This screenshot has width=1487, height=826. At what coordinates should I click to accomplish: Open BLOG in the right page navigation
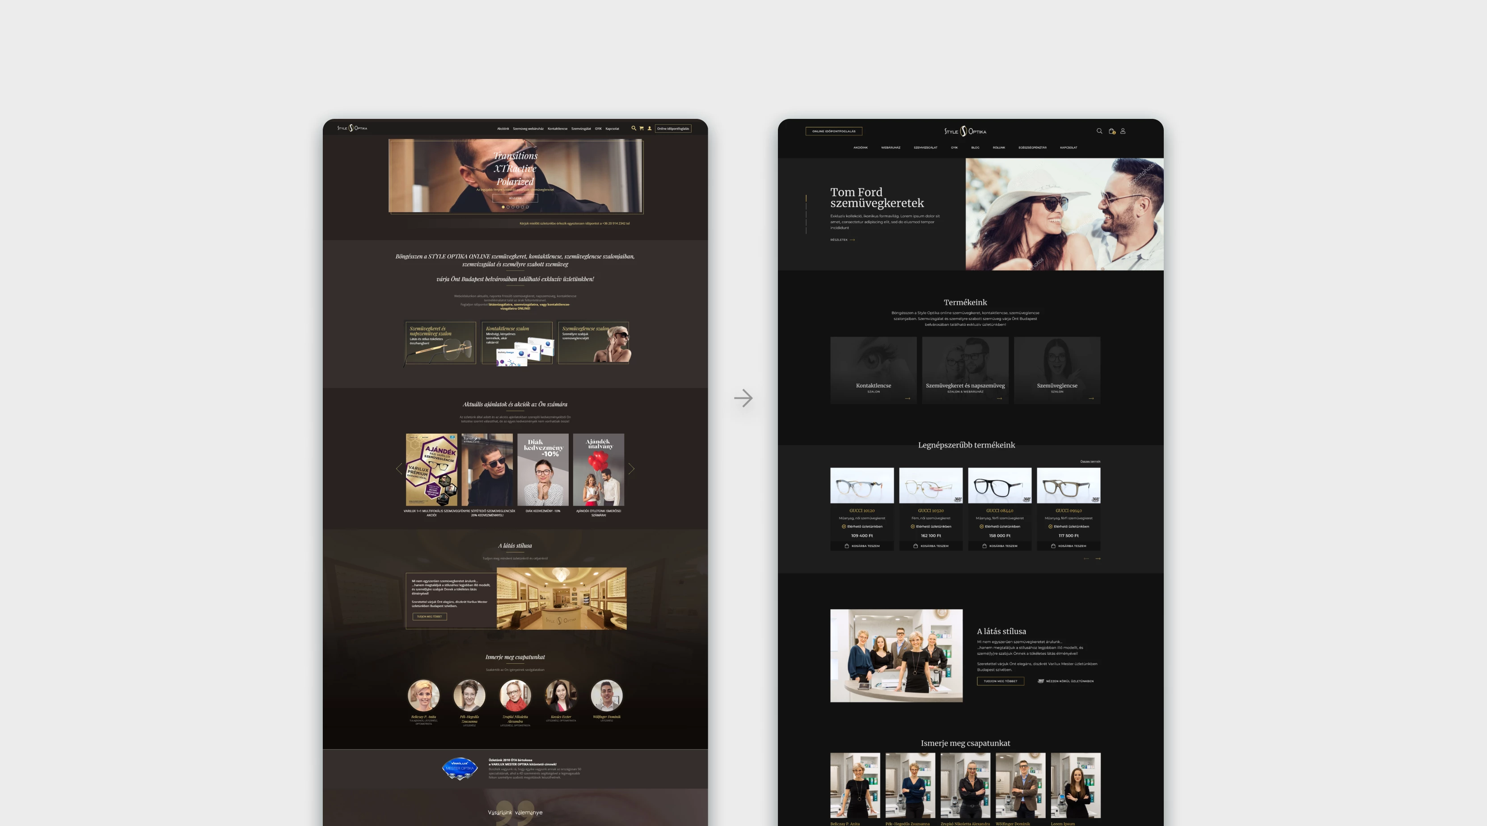tap(975, 148)
